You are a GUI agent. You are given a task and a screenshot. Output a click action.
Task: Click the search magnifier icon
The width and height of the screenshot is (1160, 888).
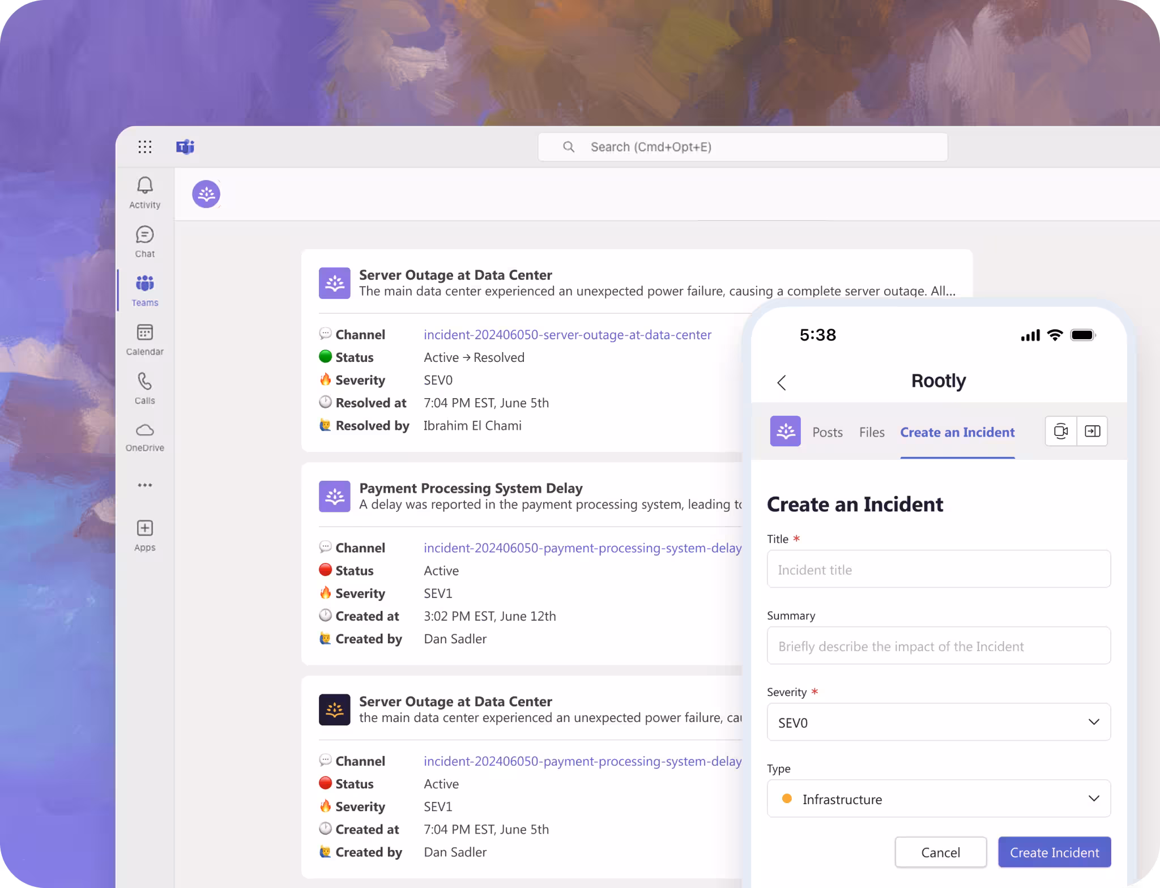(x=569, y=147)
